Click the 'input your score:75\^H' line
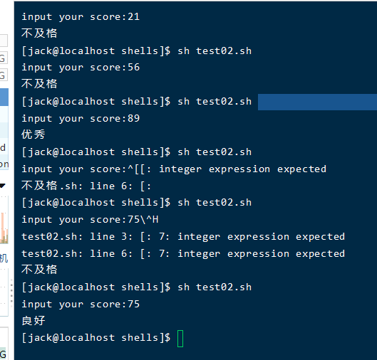This screenshot has width=377, height=360. click(90, 220)
